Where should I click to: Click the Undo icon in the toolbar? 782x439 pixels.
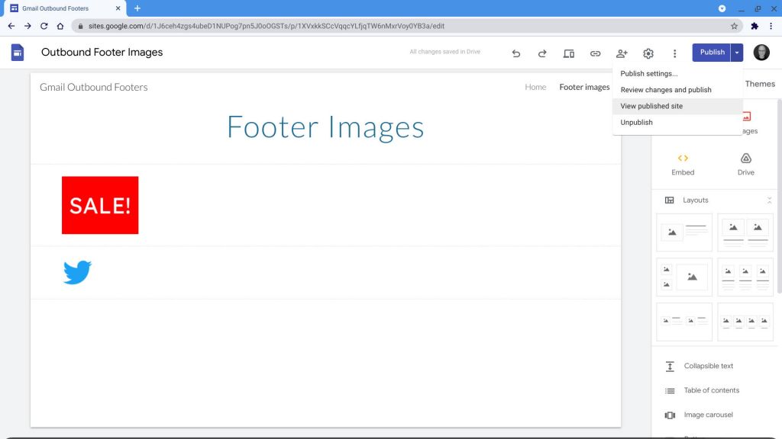[x=515, y=53]
